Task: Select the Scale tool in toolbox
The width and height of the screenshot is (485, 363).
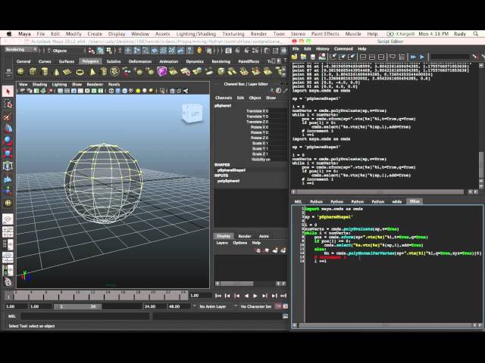Action: click(8, 153)
